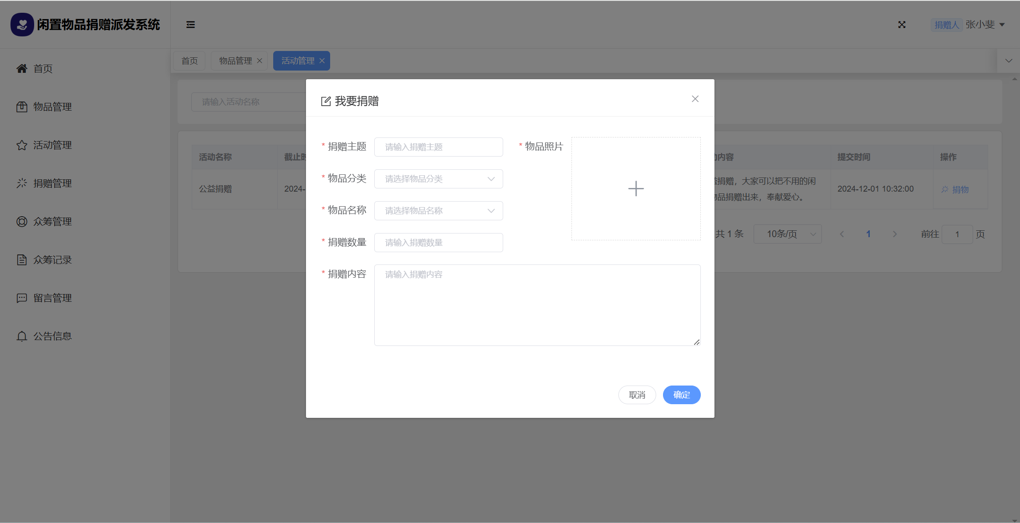Click the home icon in the sidebar
The height and width of the screenshot is (523, 1020).
click(22, 68)
